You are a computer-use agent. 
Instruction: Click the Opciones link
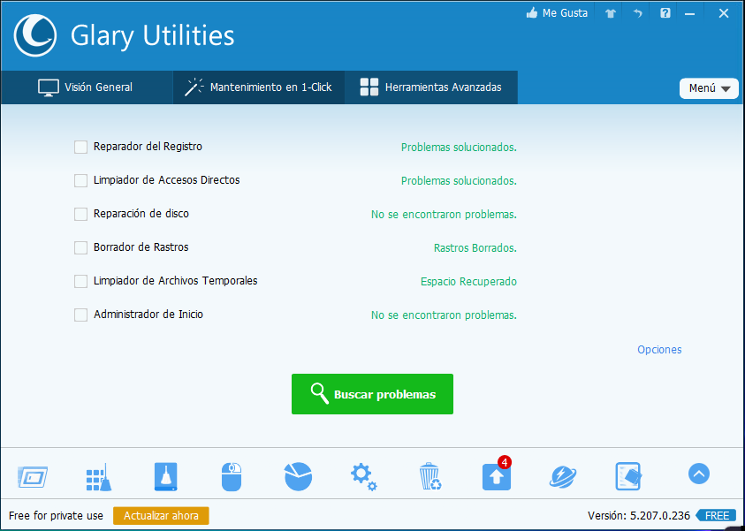pos(659,350)
